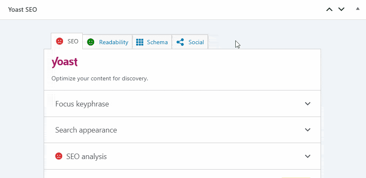Open the Focus keyphrase section label
Image resolution: width=366 pixels, height=178 pixels.
[x=82, y=104]
